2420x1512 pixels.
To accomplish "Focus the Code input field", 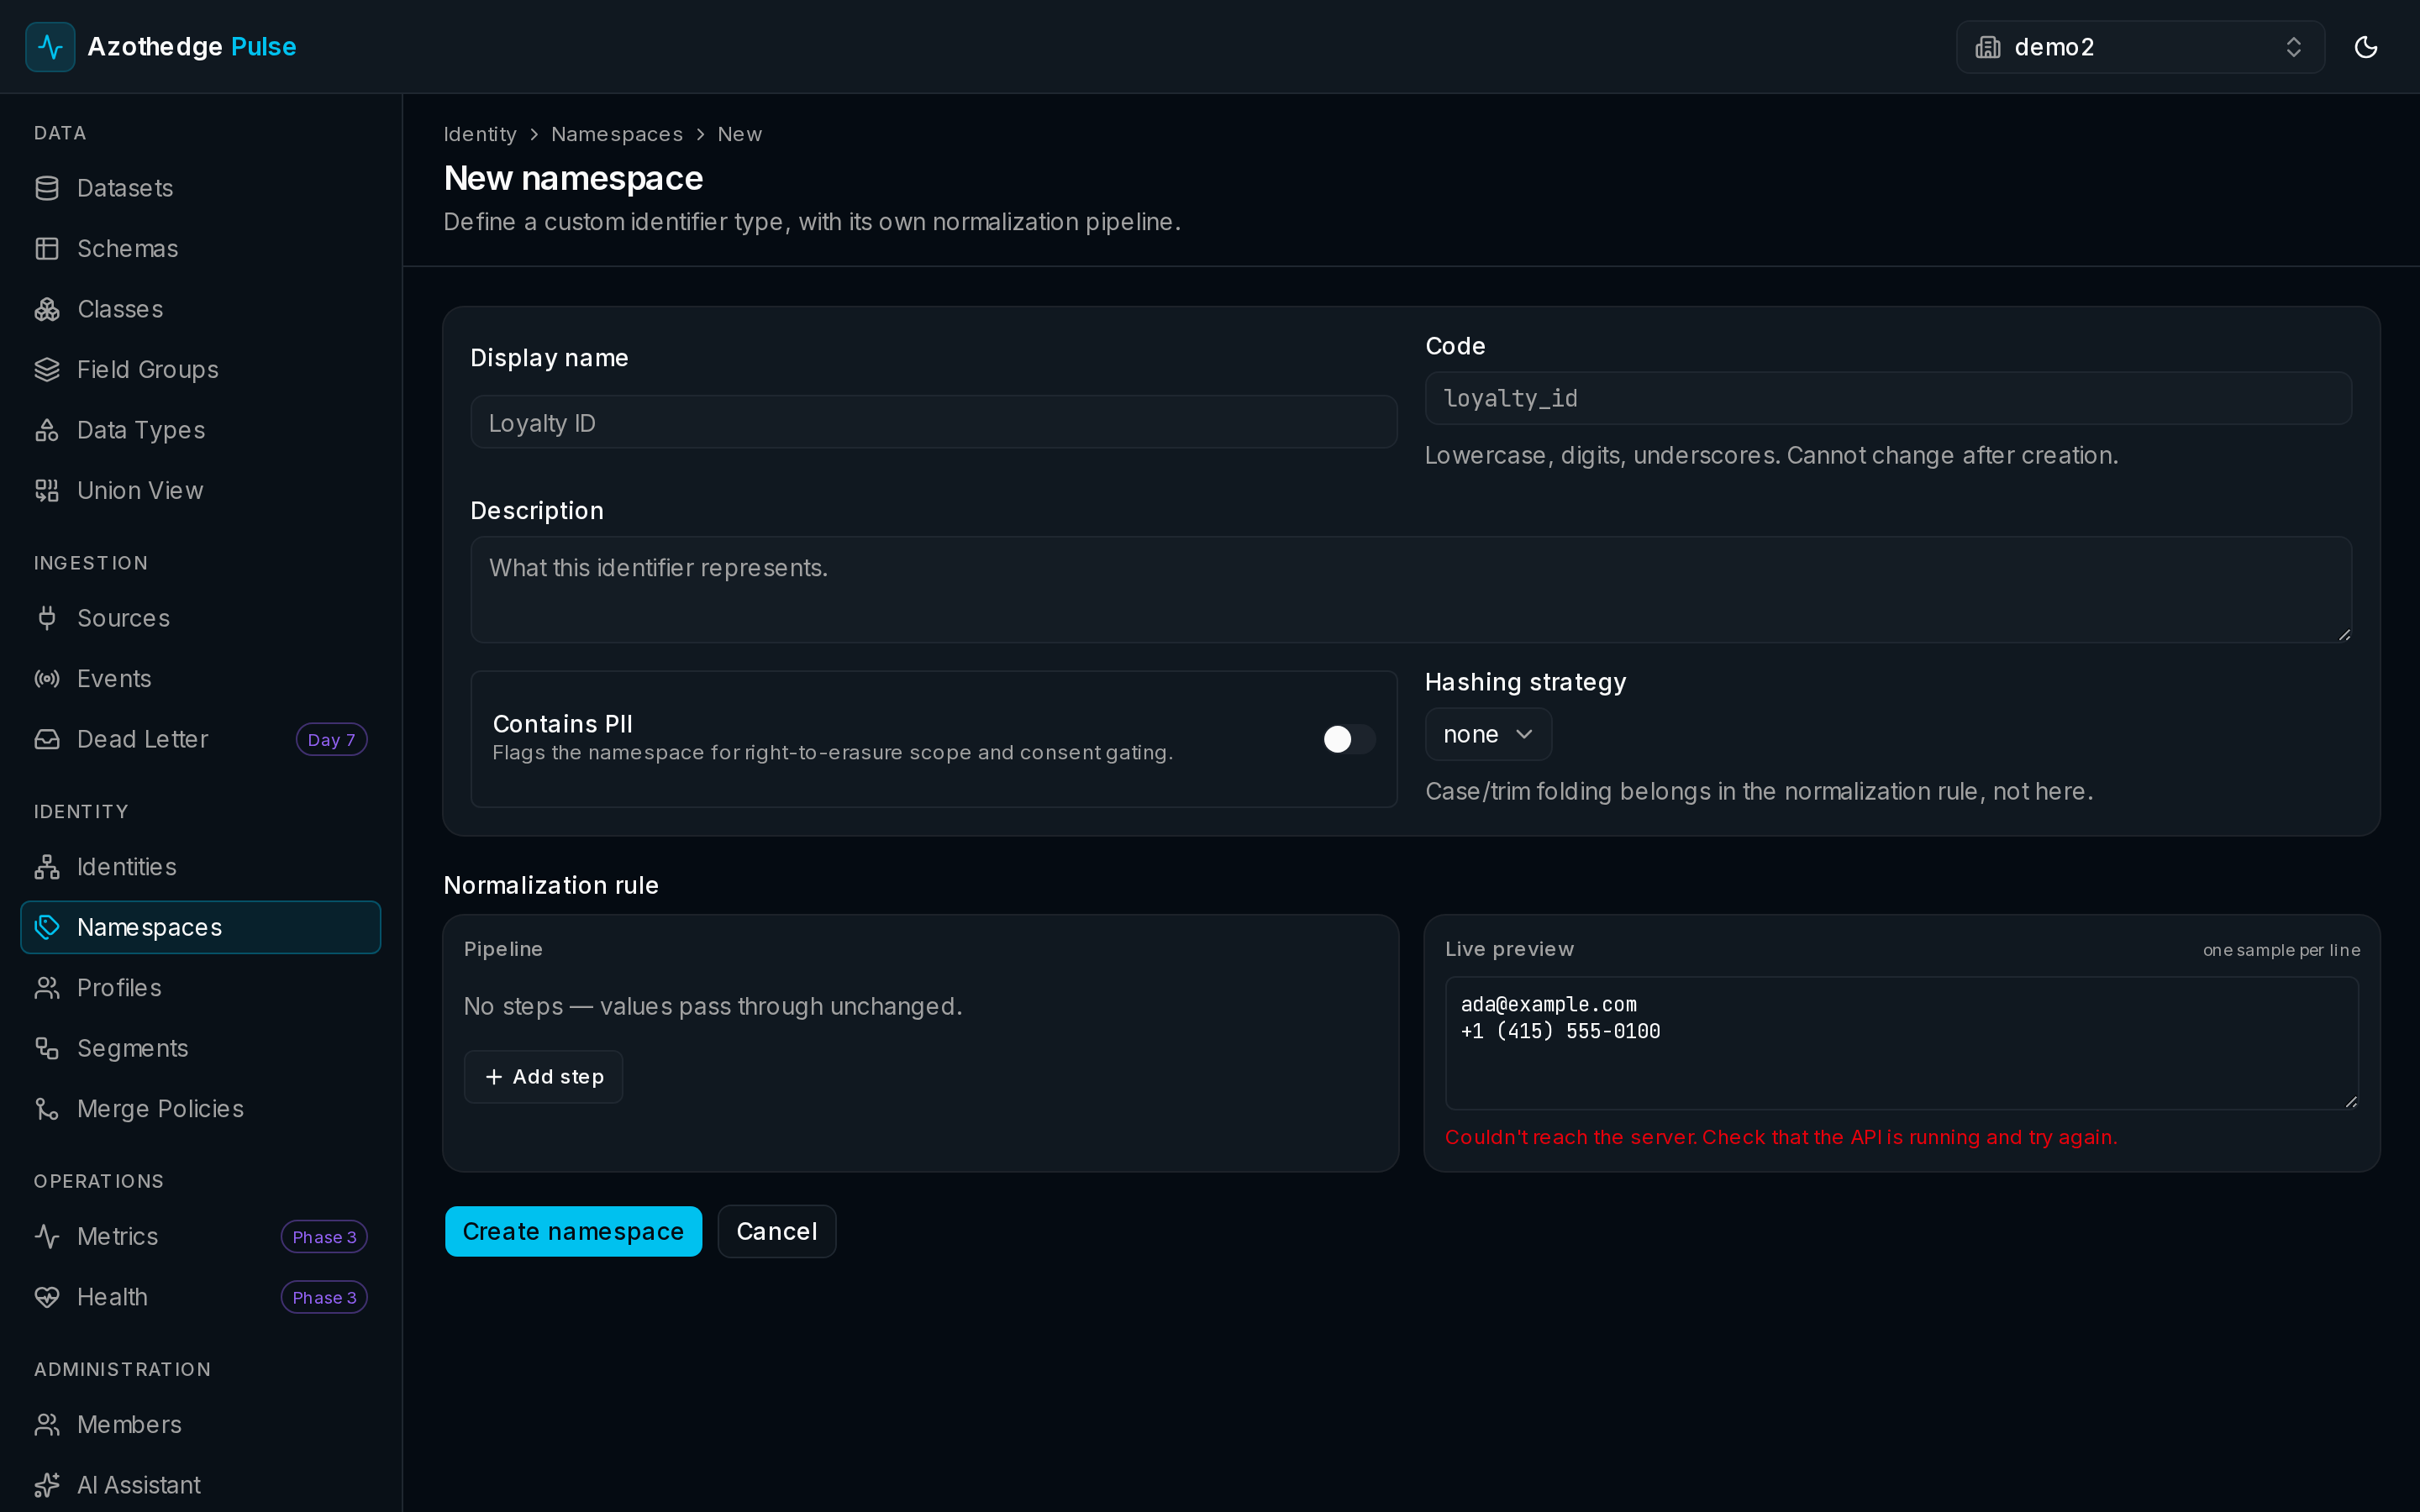I will (1888, 398).
